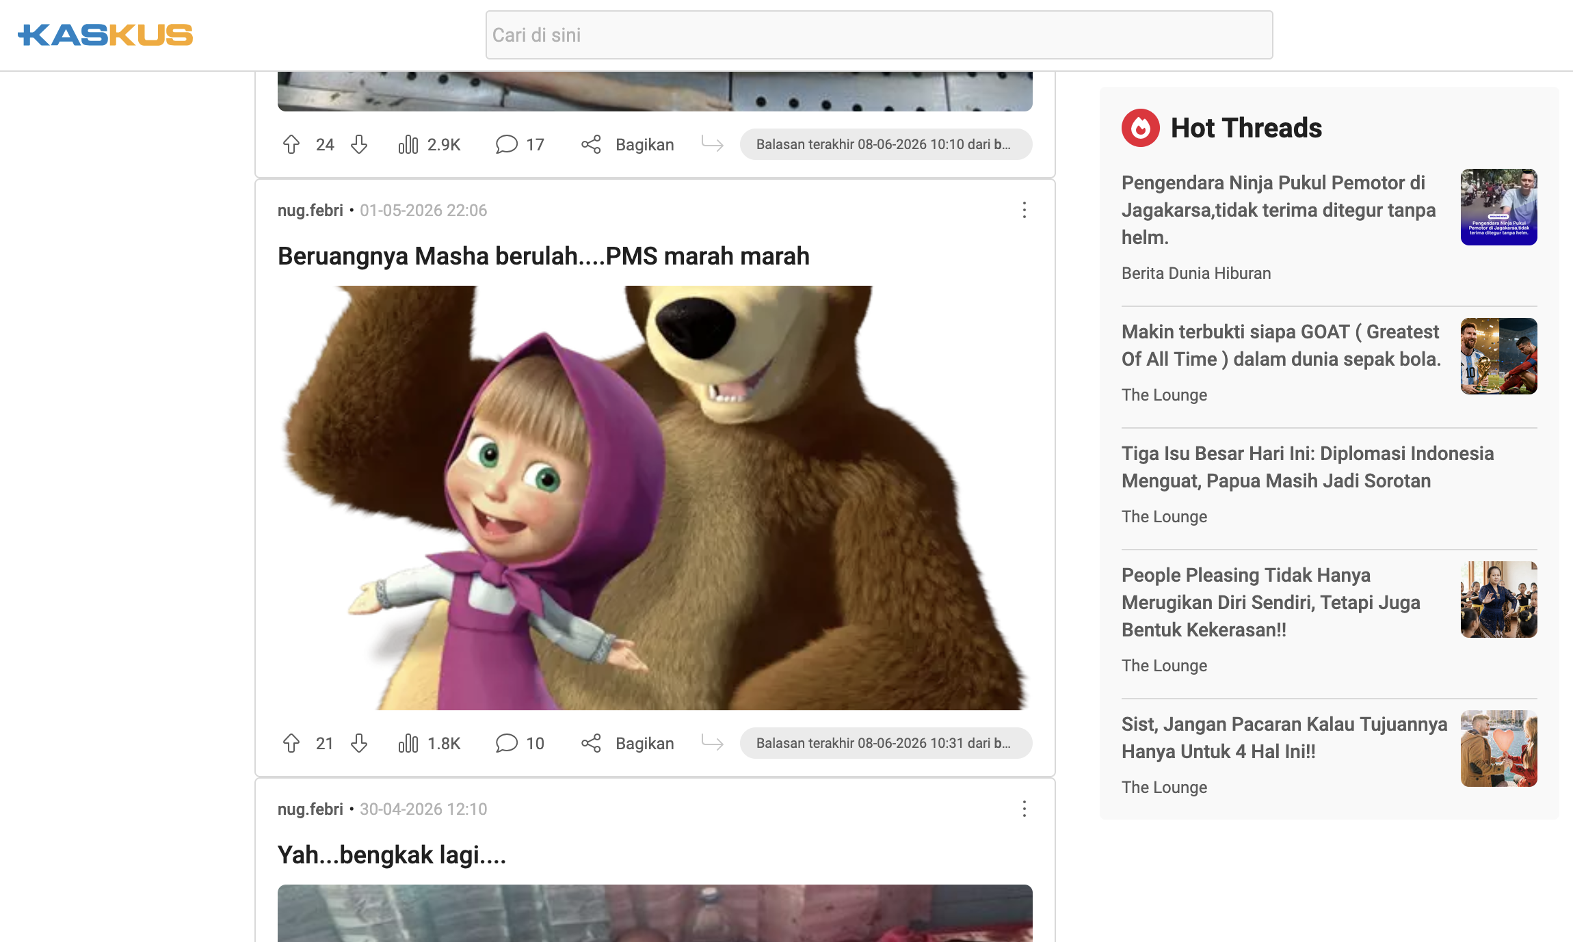Click Bagikan on thread with 2.9K views
This screenshot has height=942, width=1573.
[x=645, y=144]
